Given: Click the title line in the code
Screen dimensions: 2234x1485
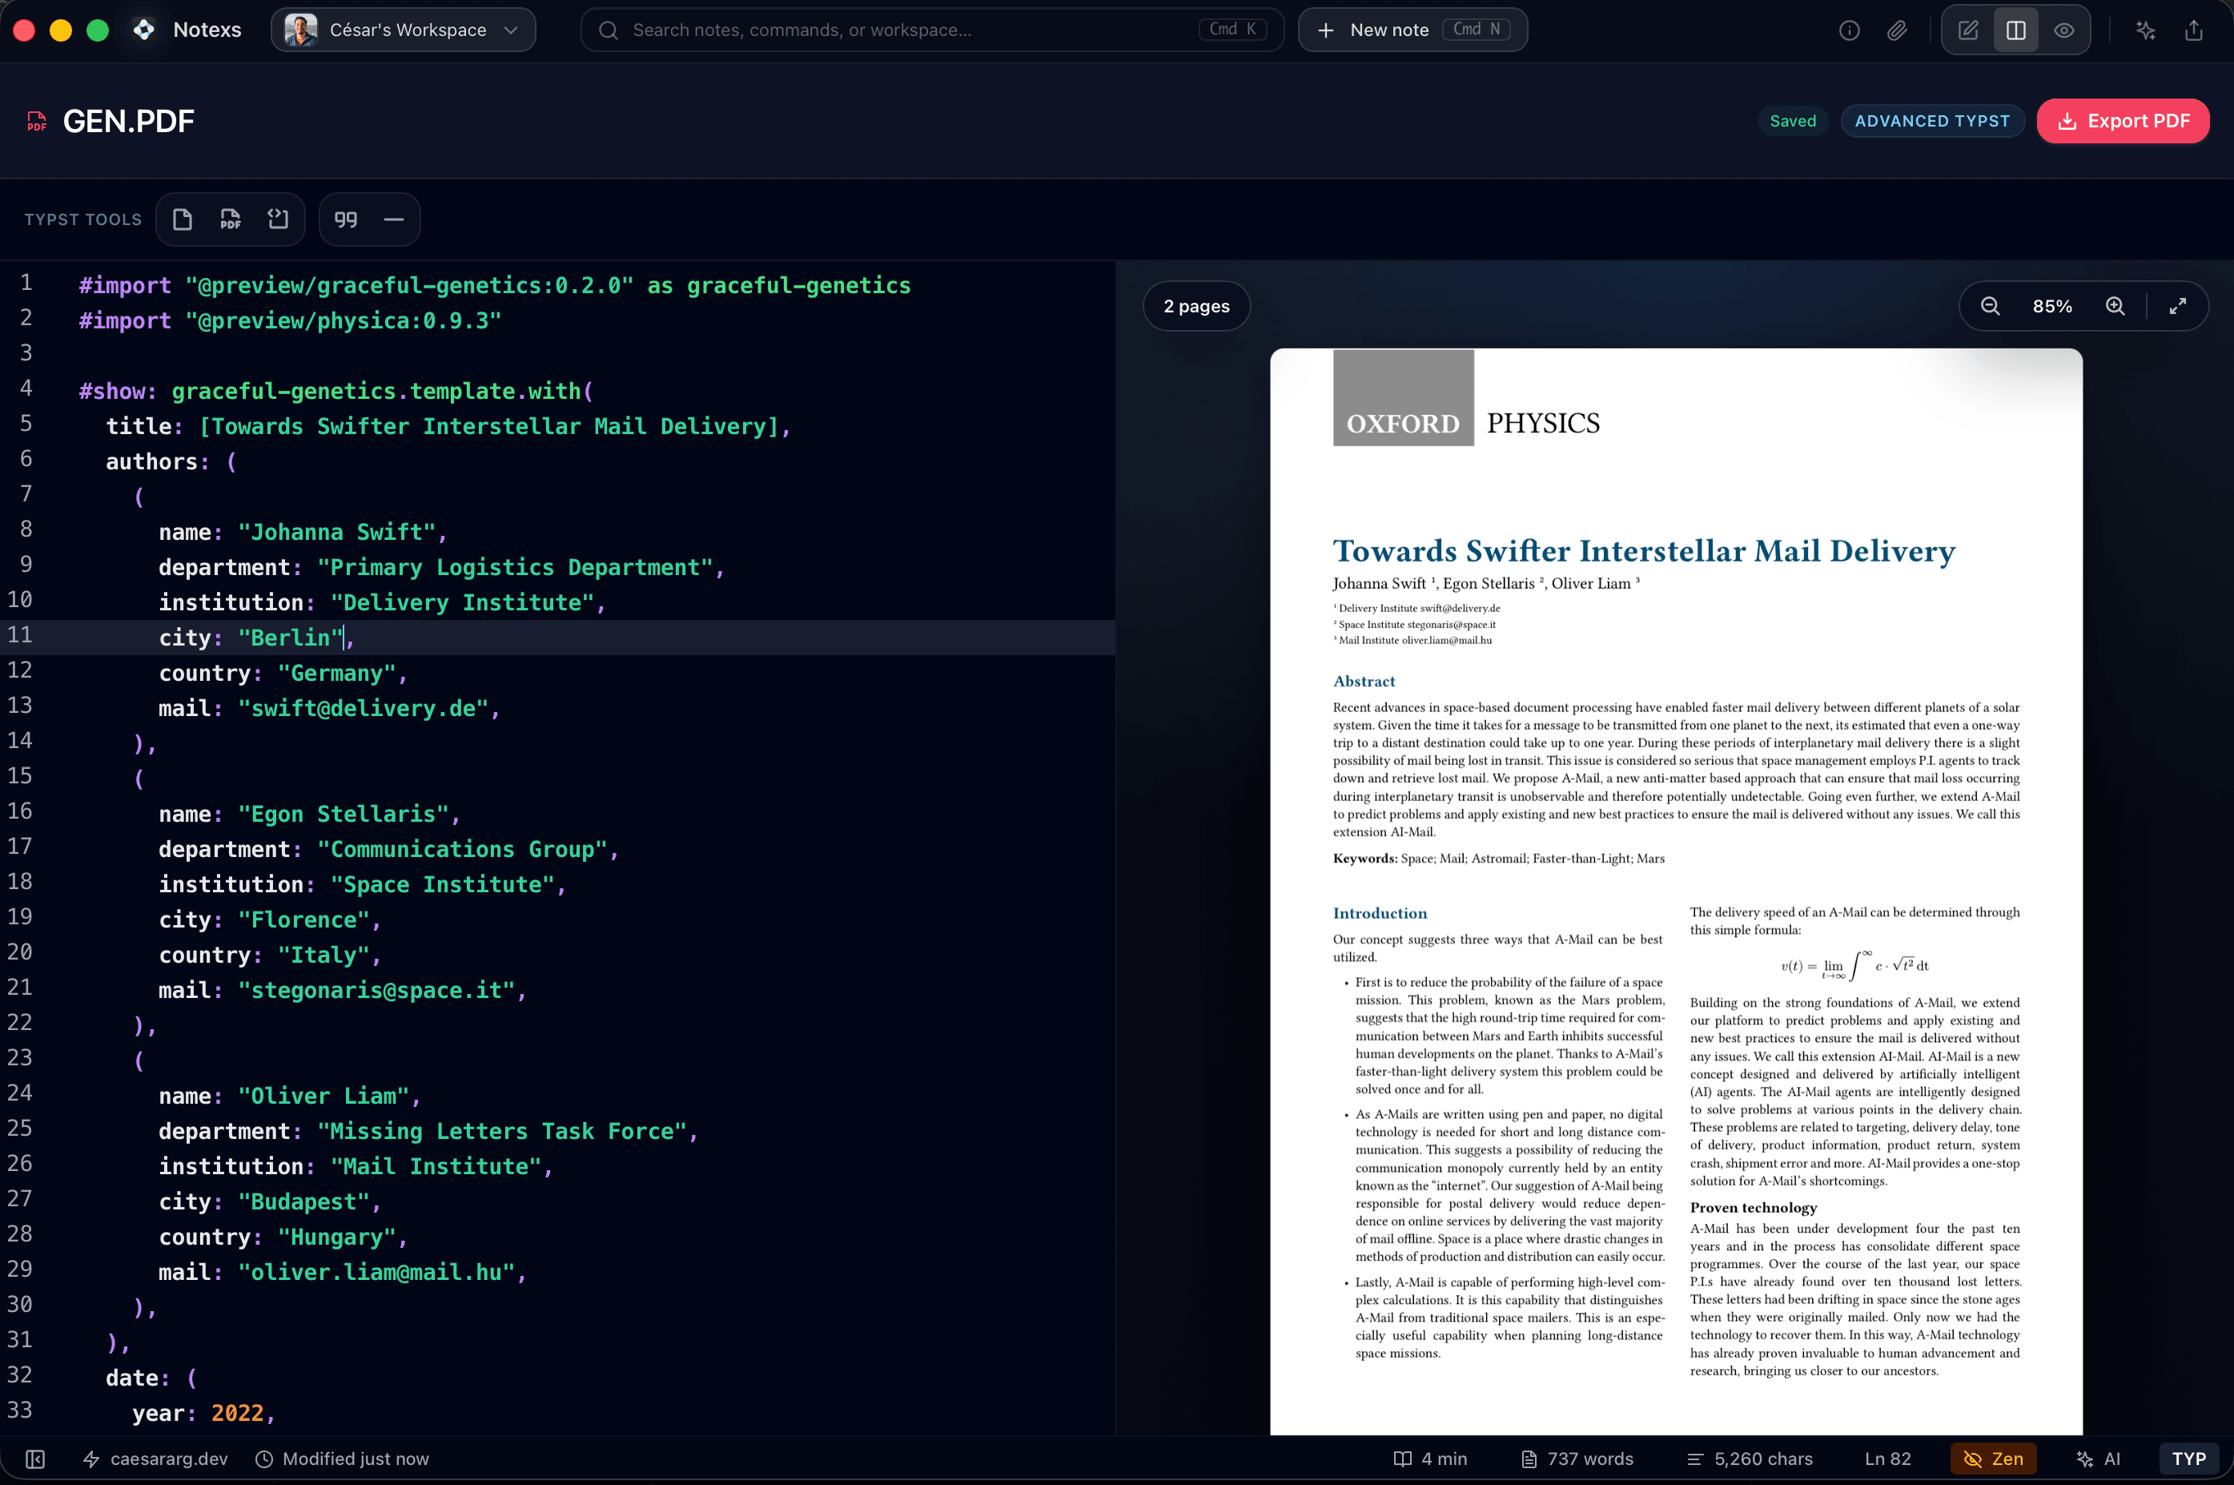Looking at the screenshot, I should tap(448, 426).
